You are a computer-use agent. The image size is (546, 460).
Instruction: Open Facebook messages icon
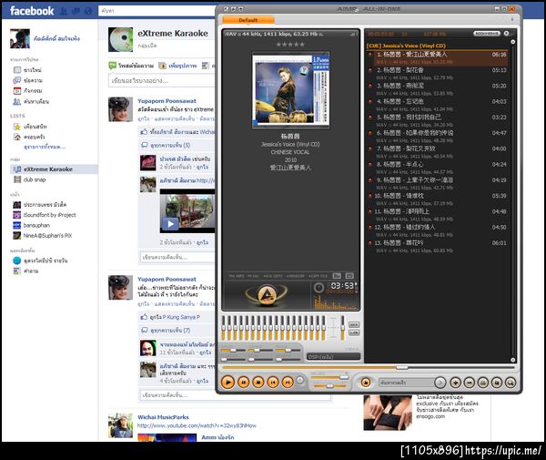tap(76, 11)
